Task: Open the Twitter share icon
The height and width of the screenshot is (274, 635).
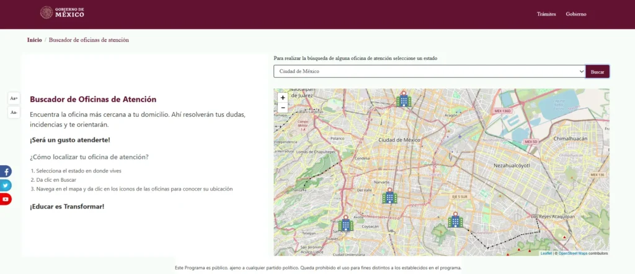Action: click(x=6, y=186)
